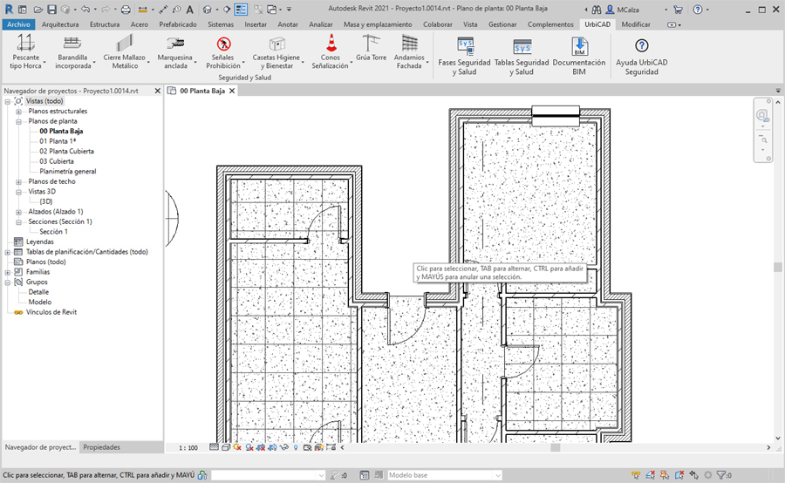This screenshot has height=483, width=785.
Task: Switch to the Propiedades panel tab
Action: coord(102,447)
